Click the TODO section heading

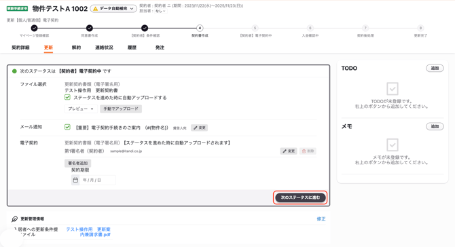click(x=349, y=69)
